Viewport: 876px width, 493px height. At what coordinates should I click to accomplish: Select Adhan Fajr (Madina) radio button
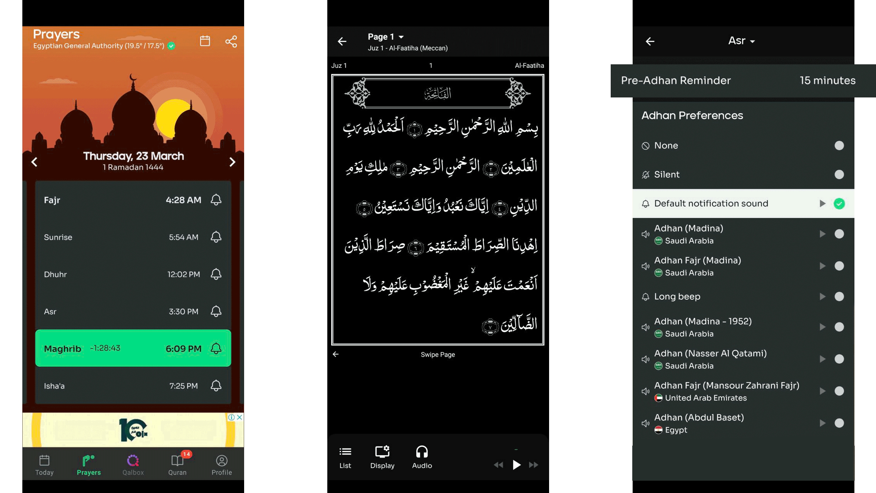pyautogui.click(x=839, y=266)
